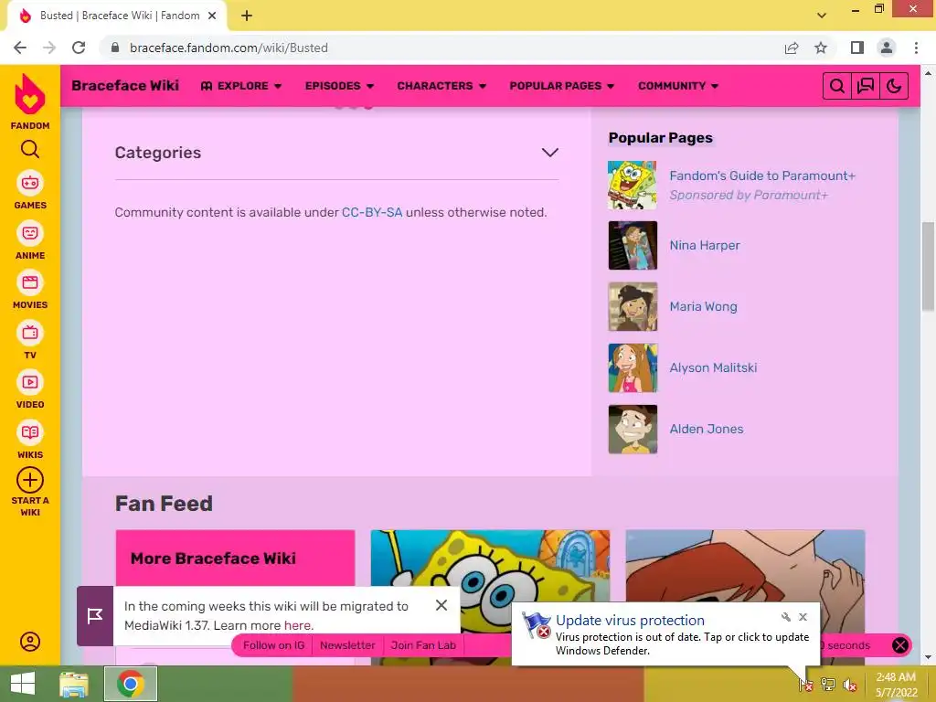Click the Follow on IG button
This screenshot has height=702, width=936.
pyautogui.click(x=273, y=645)
